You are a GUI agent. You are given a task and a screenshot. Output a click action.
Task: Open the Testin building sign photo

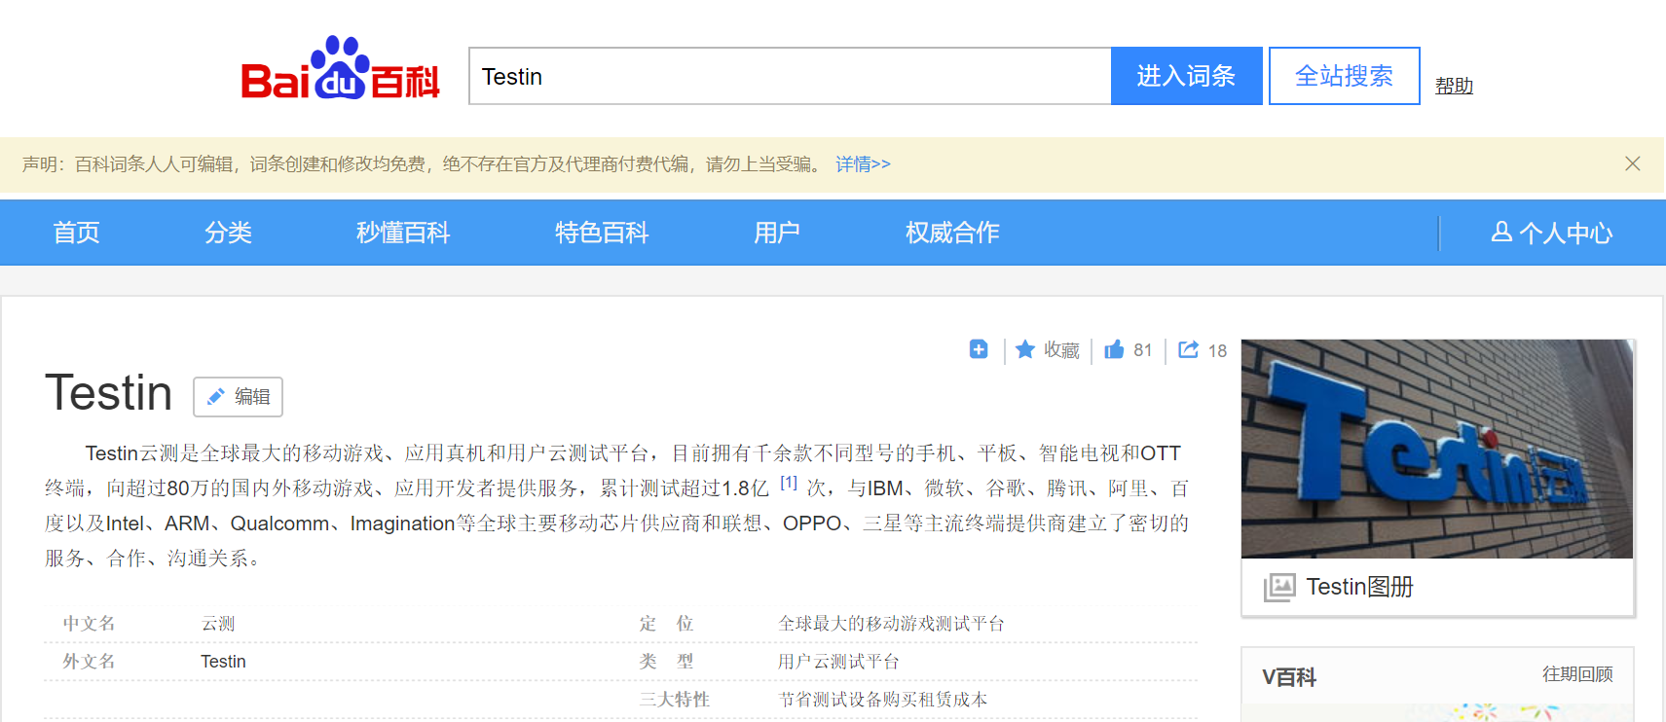(1436, 449)
